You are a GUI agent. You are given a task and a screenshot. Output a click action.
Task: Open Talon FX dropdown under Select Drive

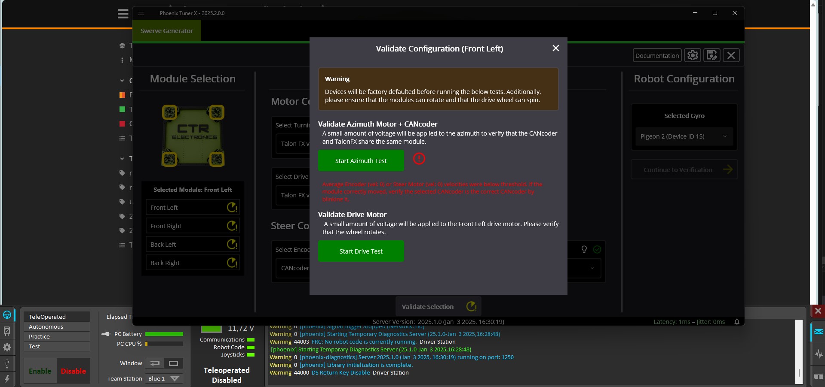click(293, 195)
